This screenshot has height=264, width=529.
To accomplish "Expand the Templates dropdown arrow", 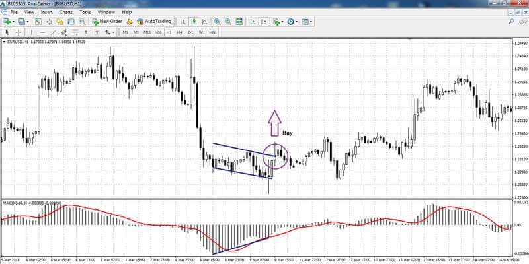I will [x=311, y=22].
